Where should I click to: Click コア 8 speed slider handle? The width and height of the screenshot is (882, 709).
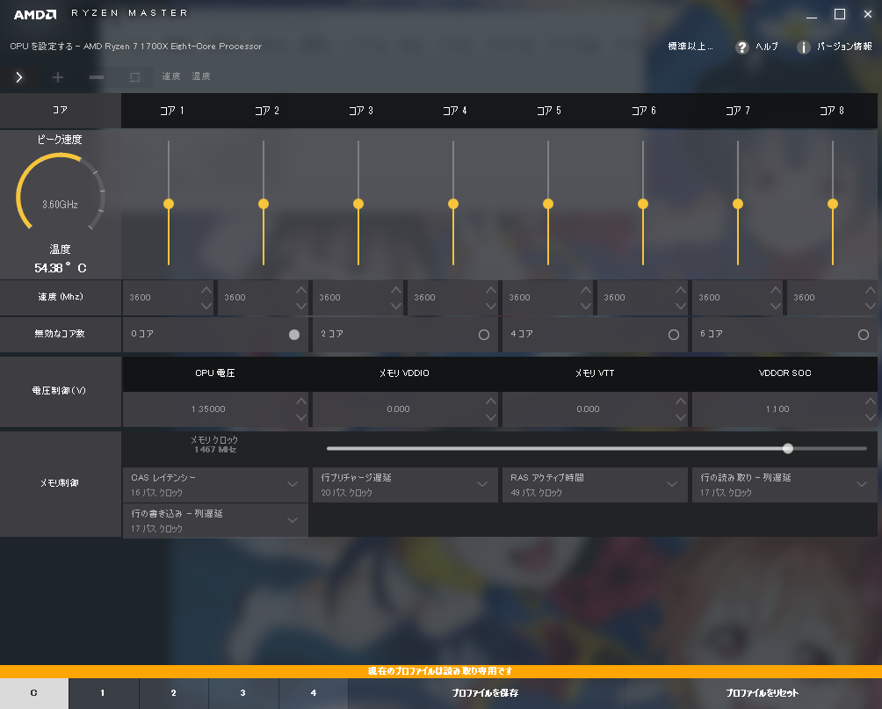coord(833,204)
